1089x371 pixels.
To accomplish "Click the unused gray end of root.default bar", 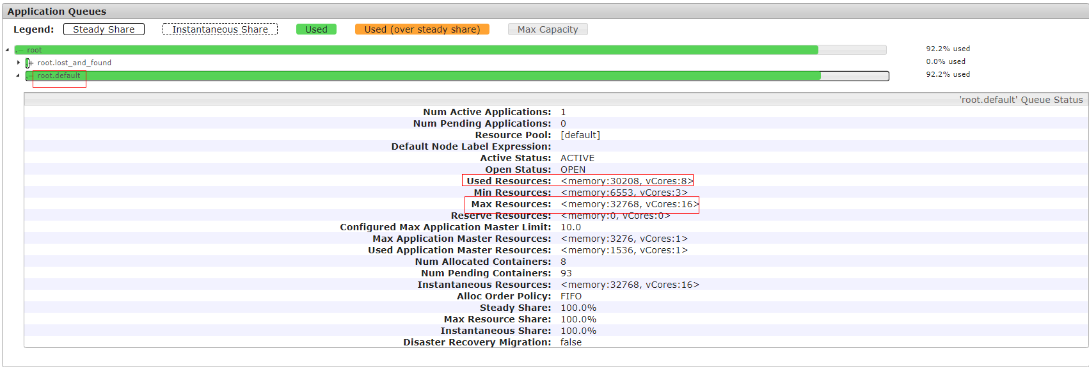I will click(854, 75).
